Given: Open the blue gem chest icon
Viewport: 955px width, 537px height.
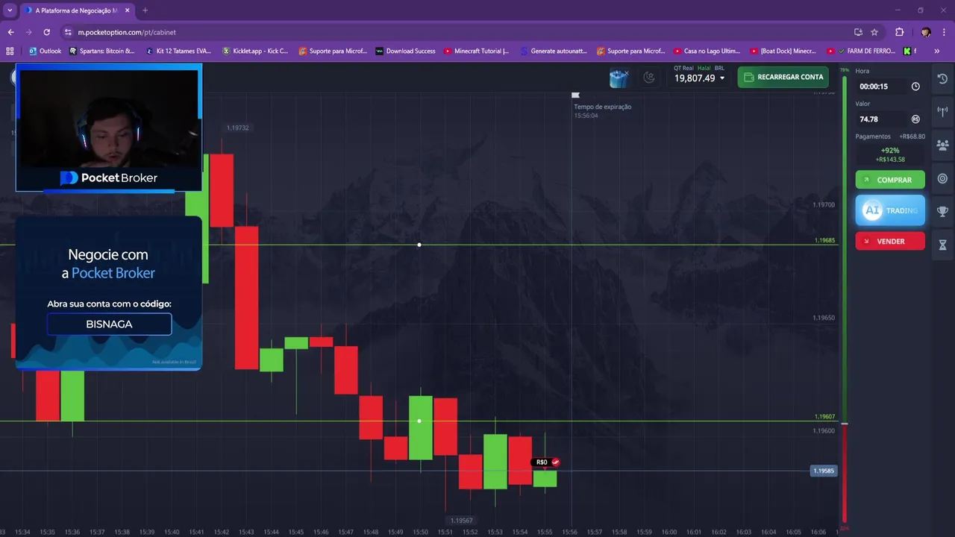Looking at the screenshot, I should point(619,78).
